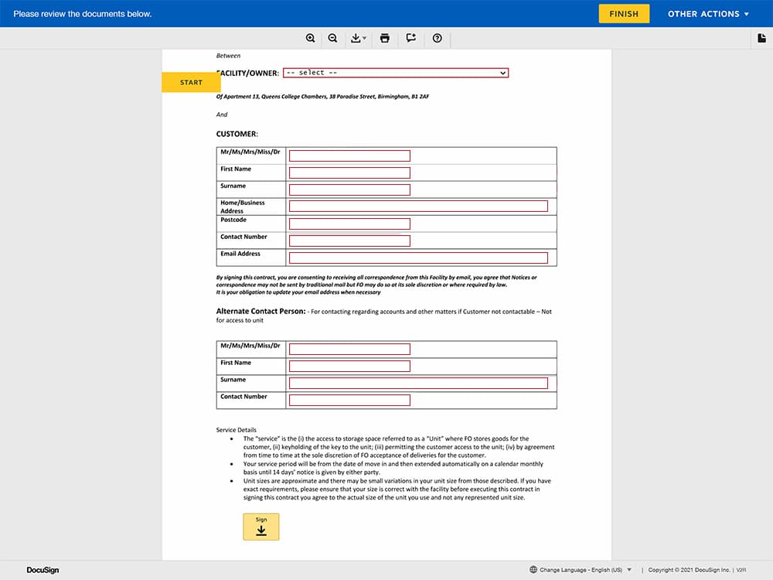Screen dimensions: 773x580
Task: Click the FINISH button
Action: [x=624, y=14]
